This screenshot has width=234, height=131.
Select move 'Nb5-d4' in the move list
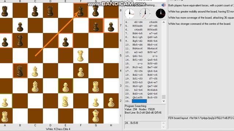coord(137,45)
